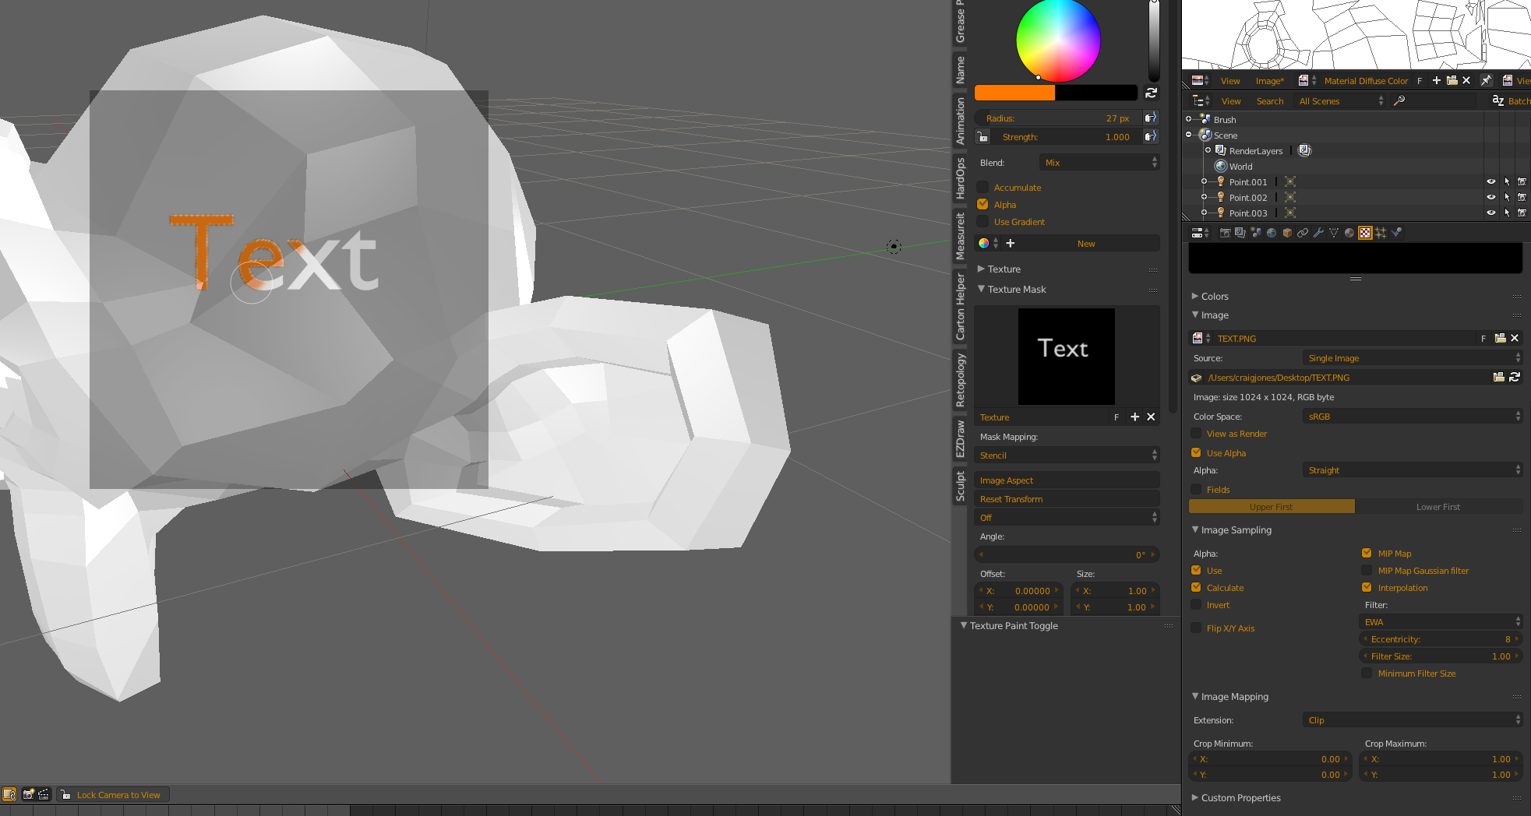Add new texture mask with plus icon

tap(1135, 417)
